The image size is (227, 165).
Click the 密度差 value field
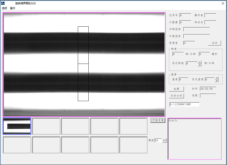pos(189,43)
